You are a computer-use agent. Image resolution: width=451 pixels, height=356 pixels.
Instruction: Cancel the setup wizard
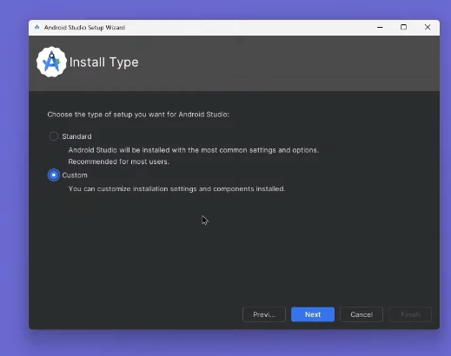361,314
